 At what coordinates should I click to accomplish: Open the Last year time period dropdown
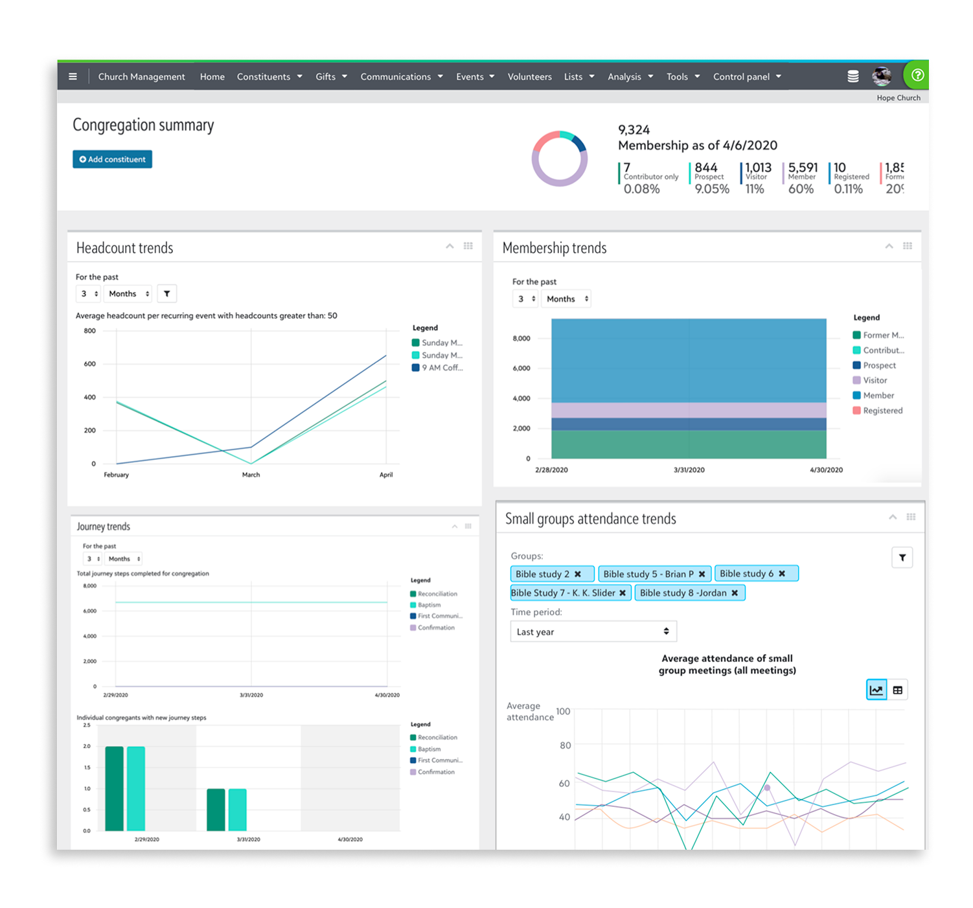593,631
